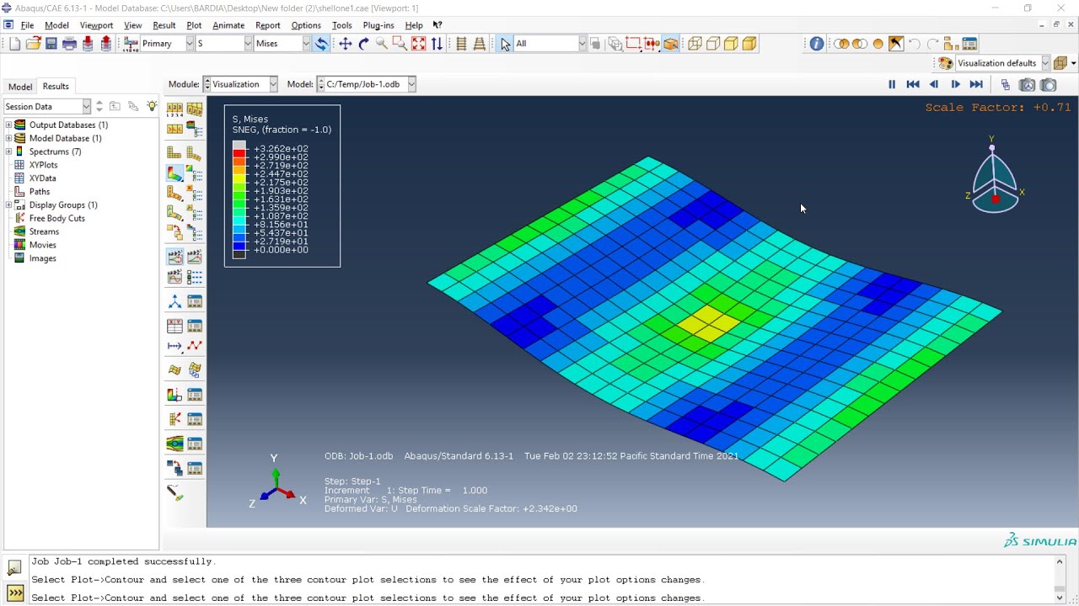The image size is (1079, 606).
Task: Expand the Output Databases tree node
Action: 8,125
